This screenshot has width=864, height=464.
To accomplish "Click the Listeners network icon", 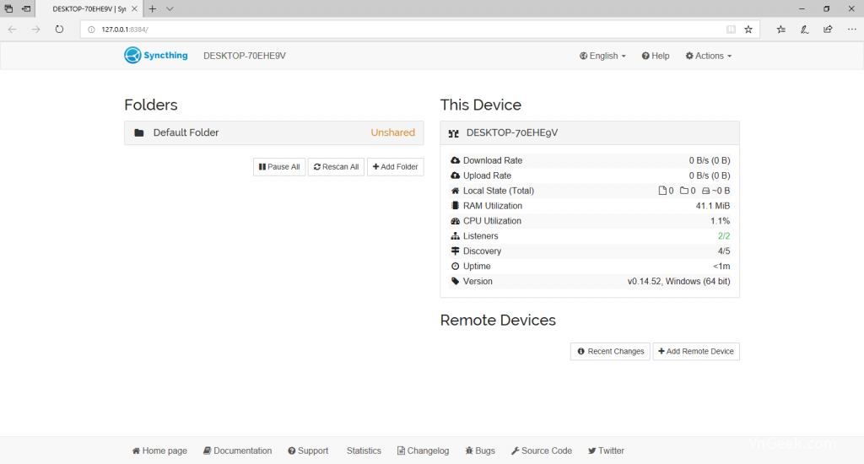I will pyautogui.click(x=455, y=236).
